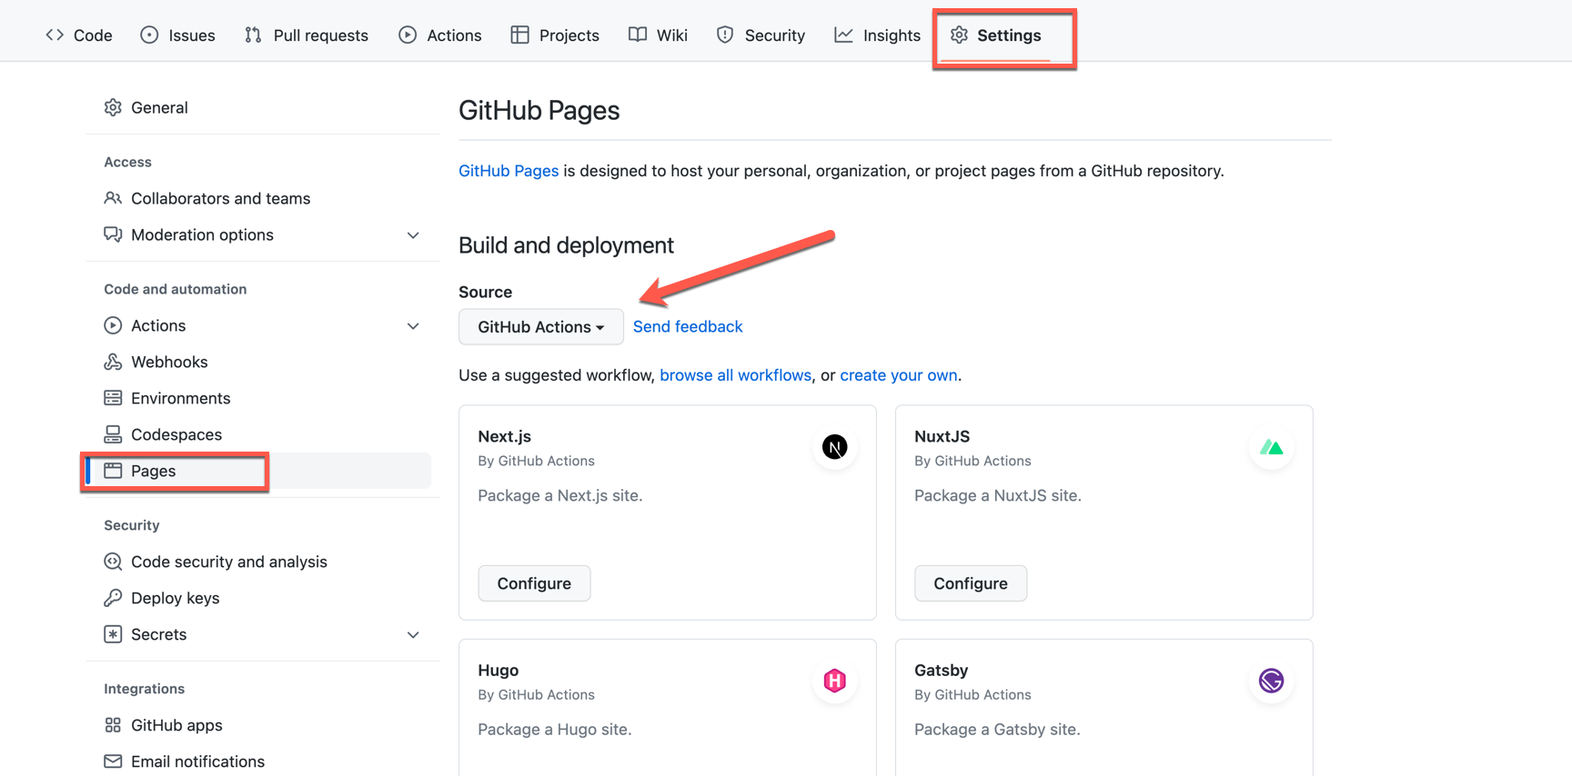This screenshot has height=776, width=1572.
Task: Click the NuxtJS logo icon
Action: pyautogui.click(x=1271, y=447)
